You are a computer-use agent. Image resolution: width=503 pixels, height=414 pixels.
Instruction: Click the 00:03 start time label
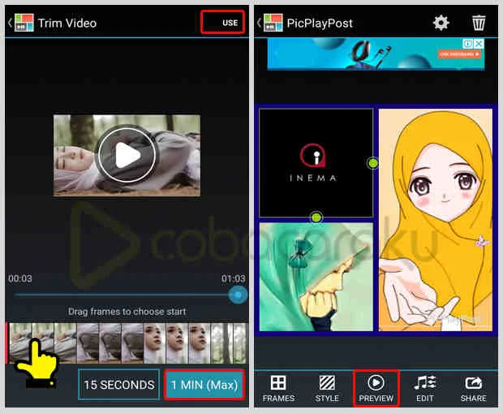[20, 278]
